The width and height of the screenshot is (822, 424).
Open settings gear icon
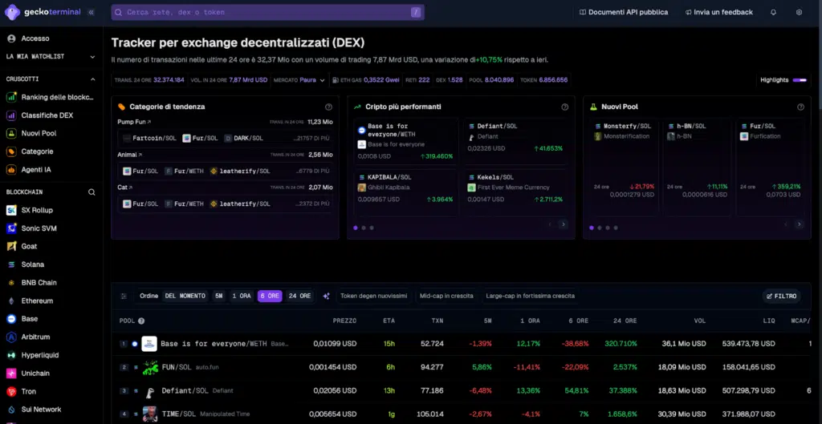click(799, 12)
